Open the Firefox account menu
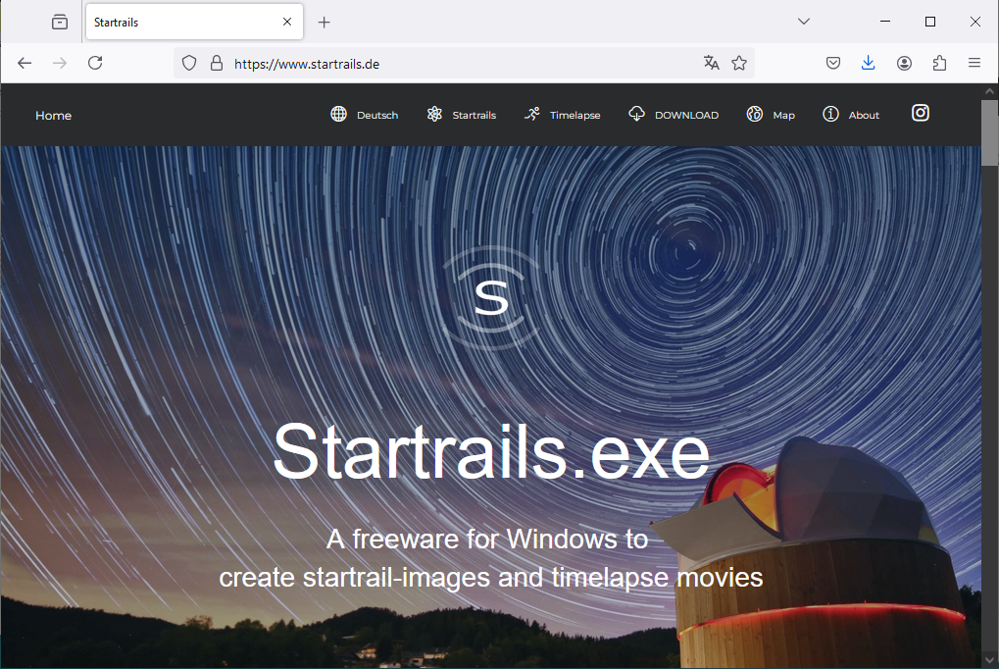The width and height of the screenshot is (999, 669). pyautogui.click(x=904, y=63)
